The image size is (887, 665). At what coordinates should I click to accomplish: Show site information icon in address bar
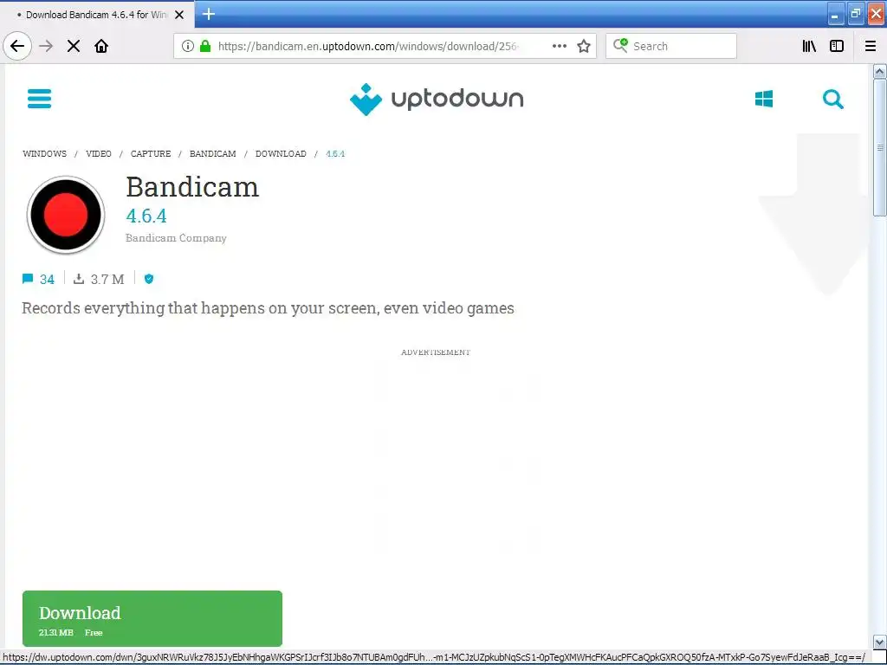188,46
